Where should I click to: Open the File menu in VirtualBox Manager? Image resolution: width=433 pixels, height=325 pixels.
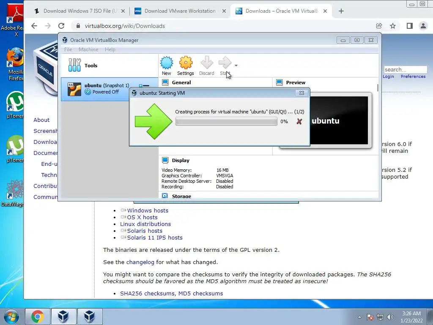point(68,50)
